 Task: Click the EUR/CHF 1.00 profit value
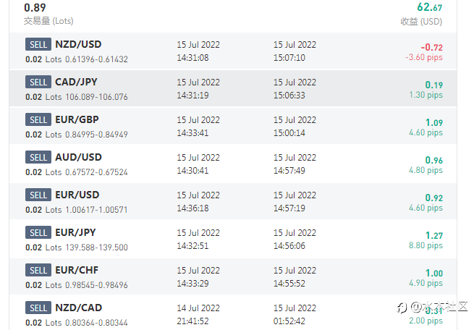coord(434,273)
